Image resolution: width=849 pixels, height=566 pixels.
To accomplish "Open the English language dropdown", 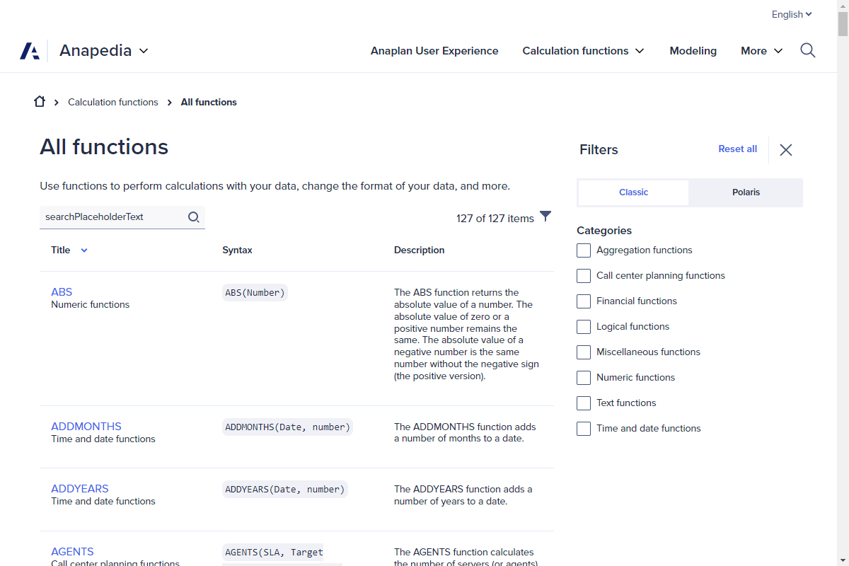I will tap(791, 14).
